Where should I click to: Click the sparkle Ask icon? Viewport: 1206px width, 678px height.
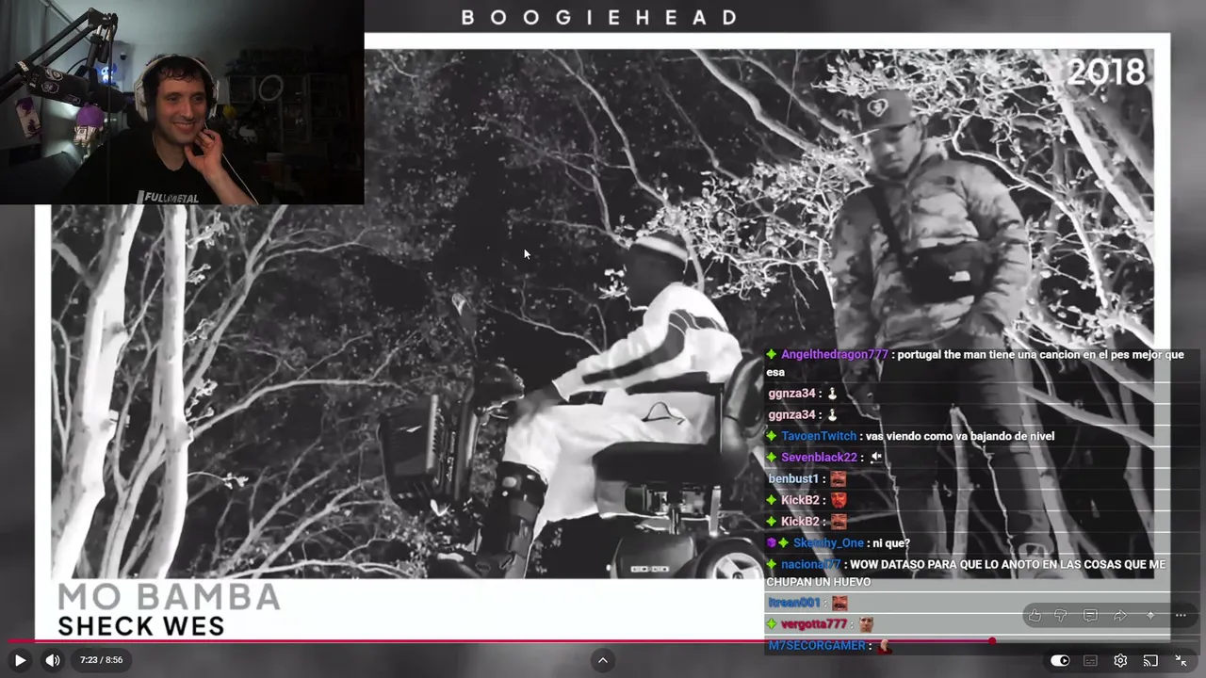pyautogui.click(x=1150, y=616)
